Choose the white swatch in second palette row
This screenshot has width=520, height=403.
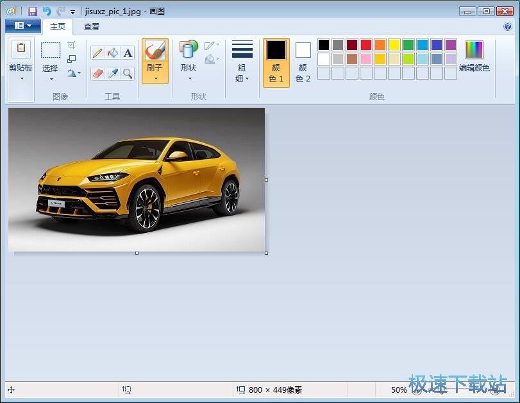pos(324,59)
